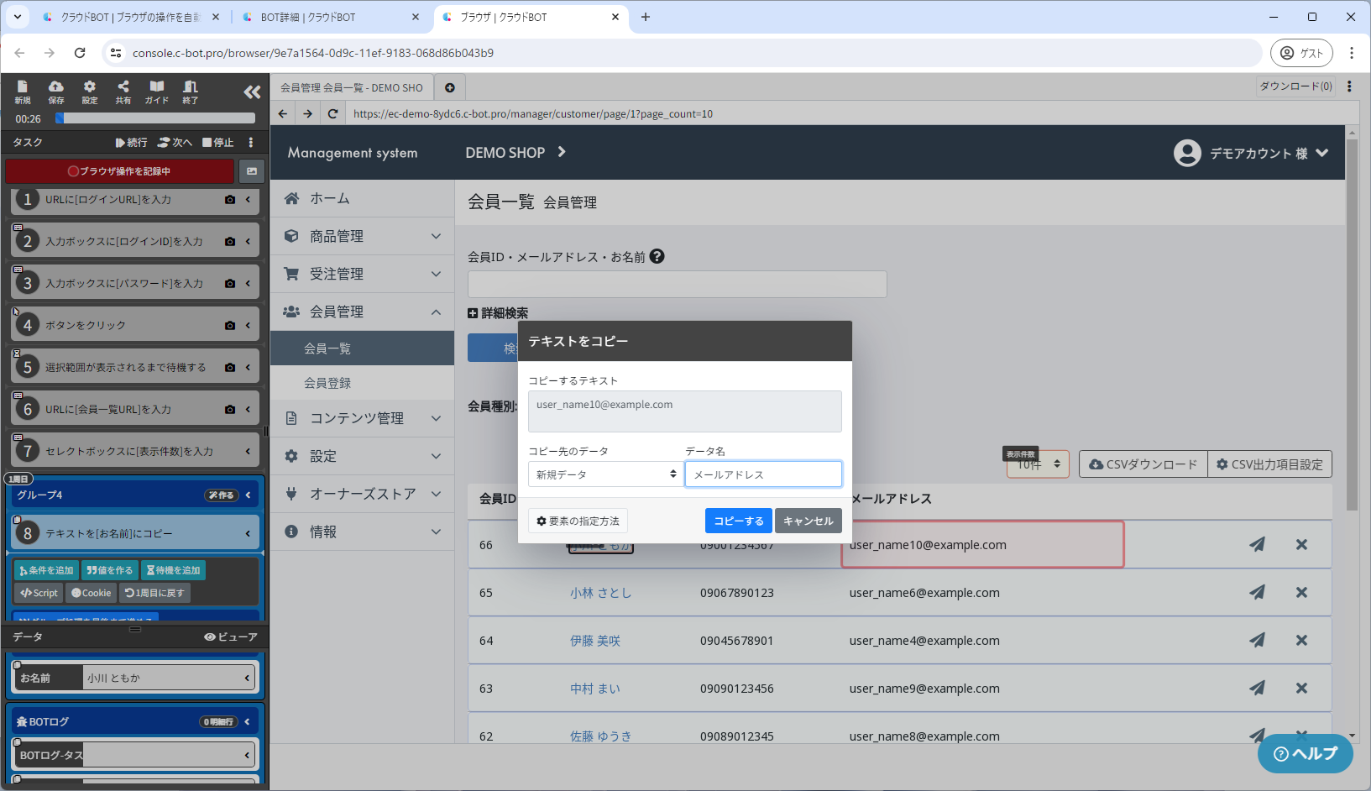Click the コピーする button
The image size is (1371, 791).
click(x=739, y=521)
